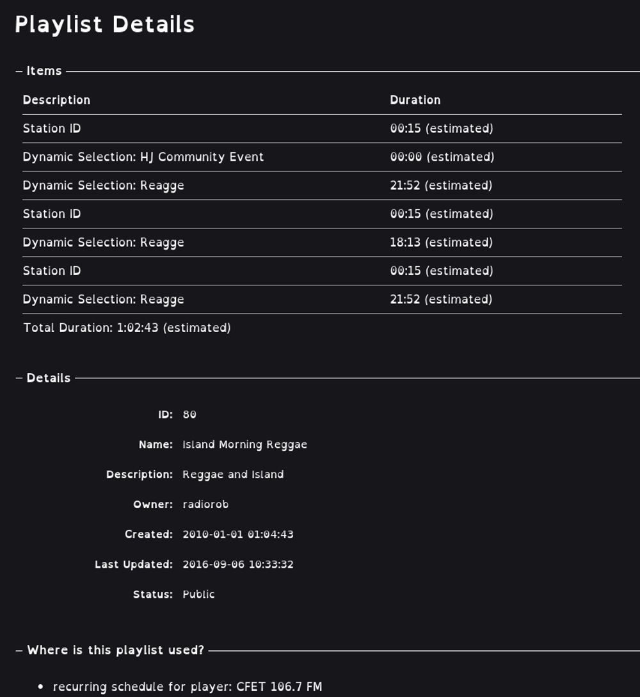The image size is (640, 697).
Task: Click owner name radiorob
Action: pos(205,504)
